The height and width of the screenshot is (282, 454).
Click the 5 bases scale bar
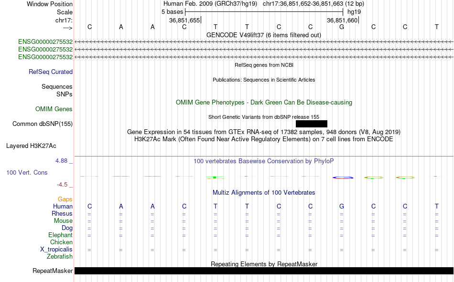pos(264,12)
